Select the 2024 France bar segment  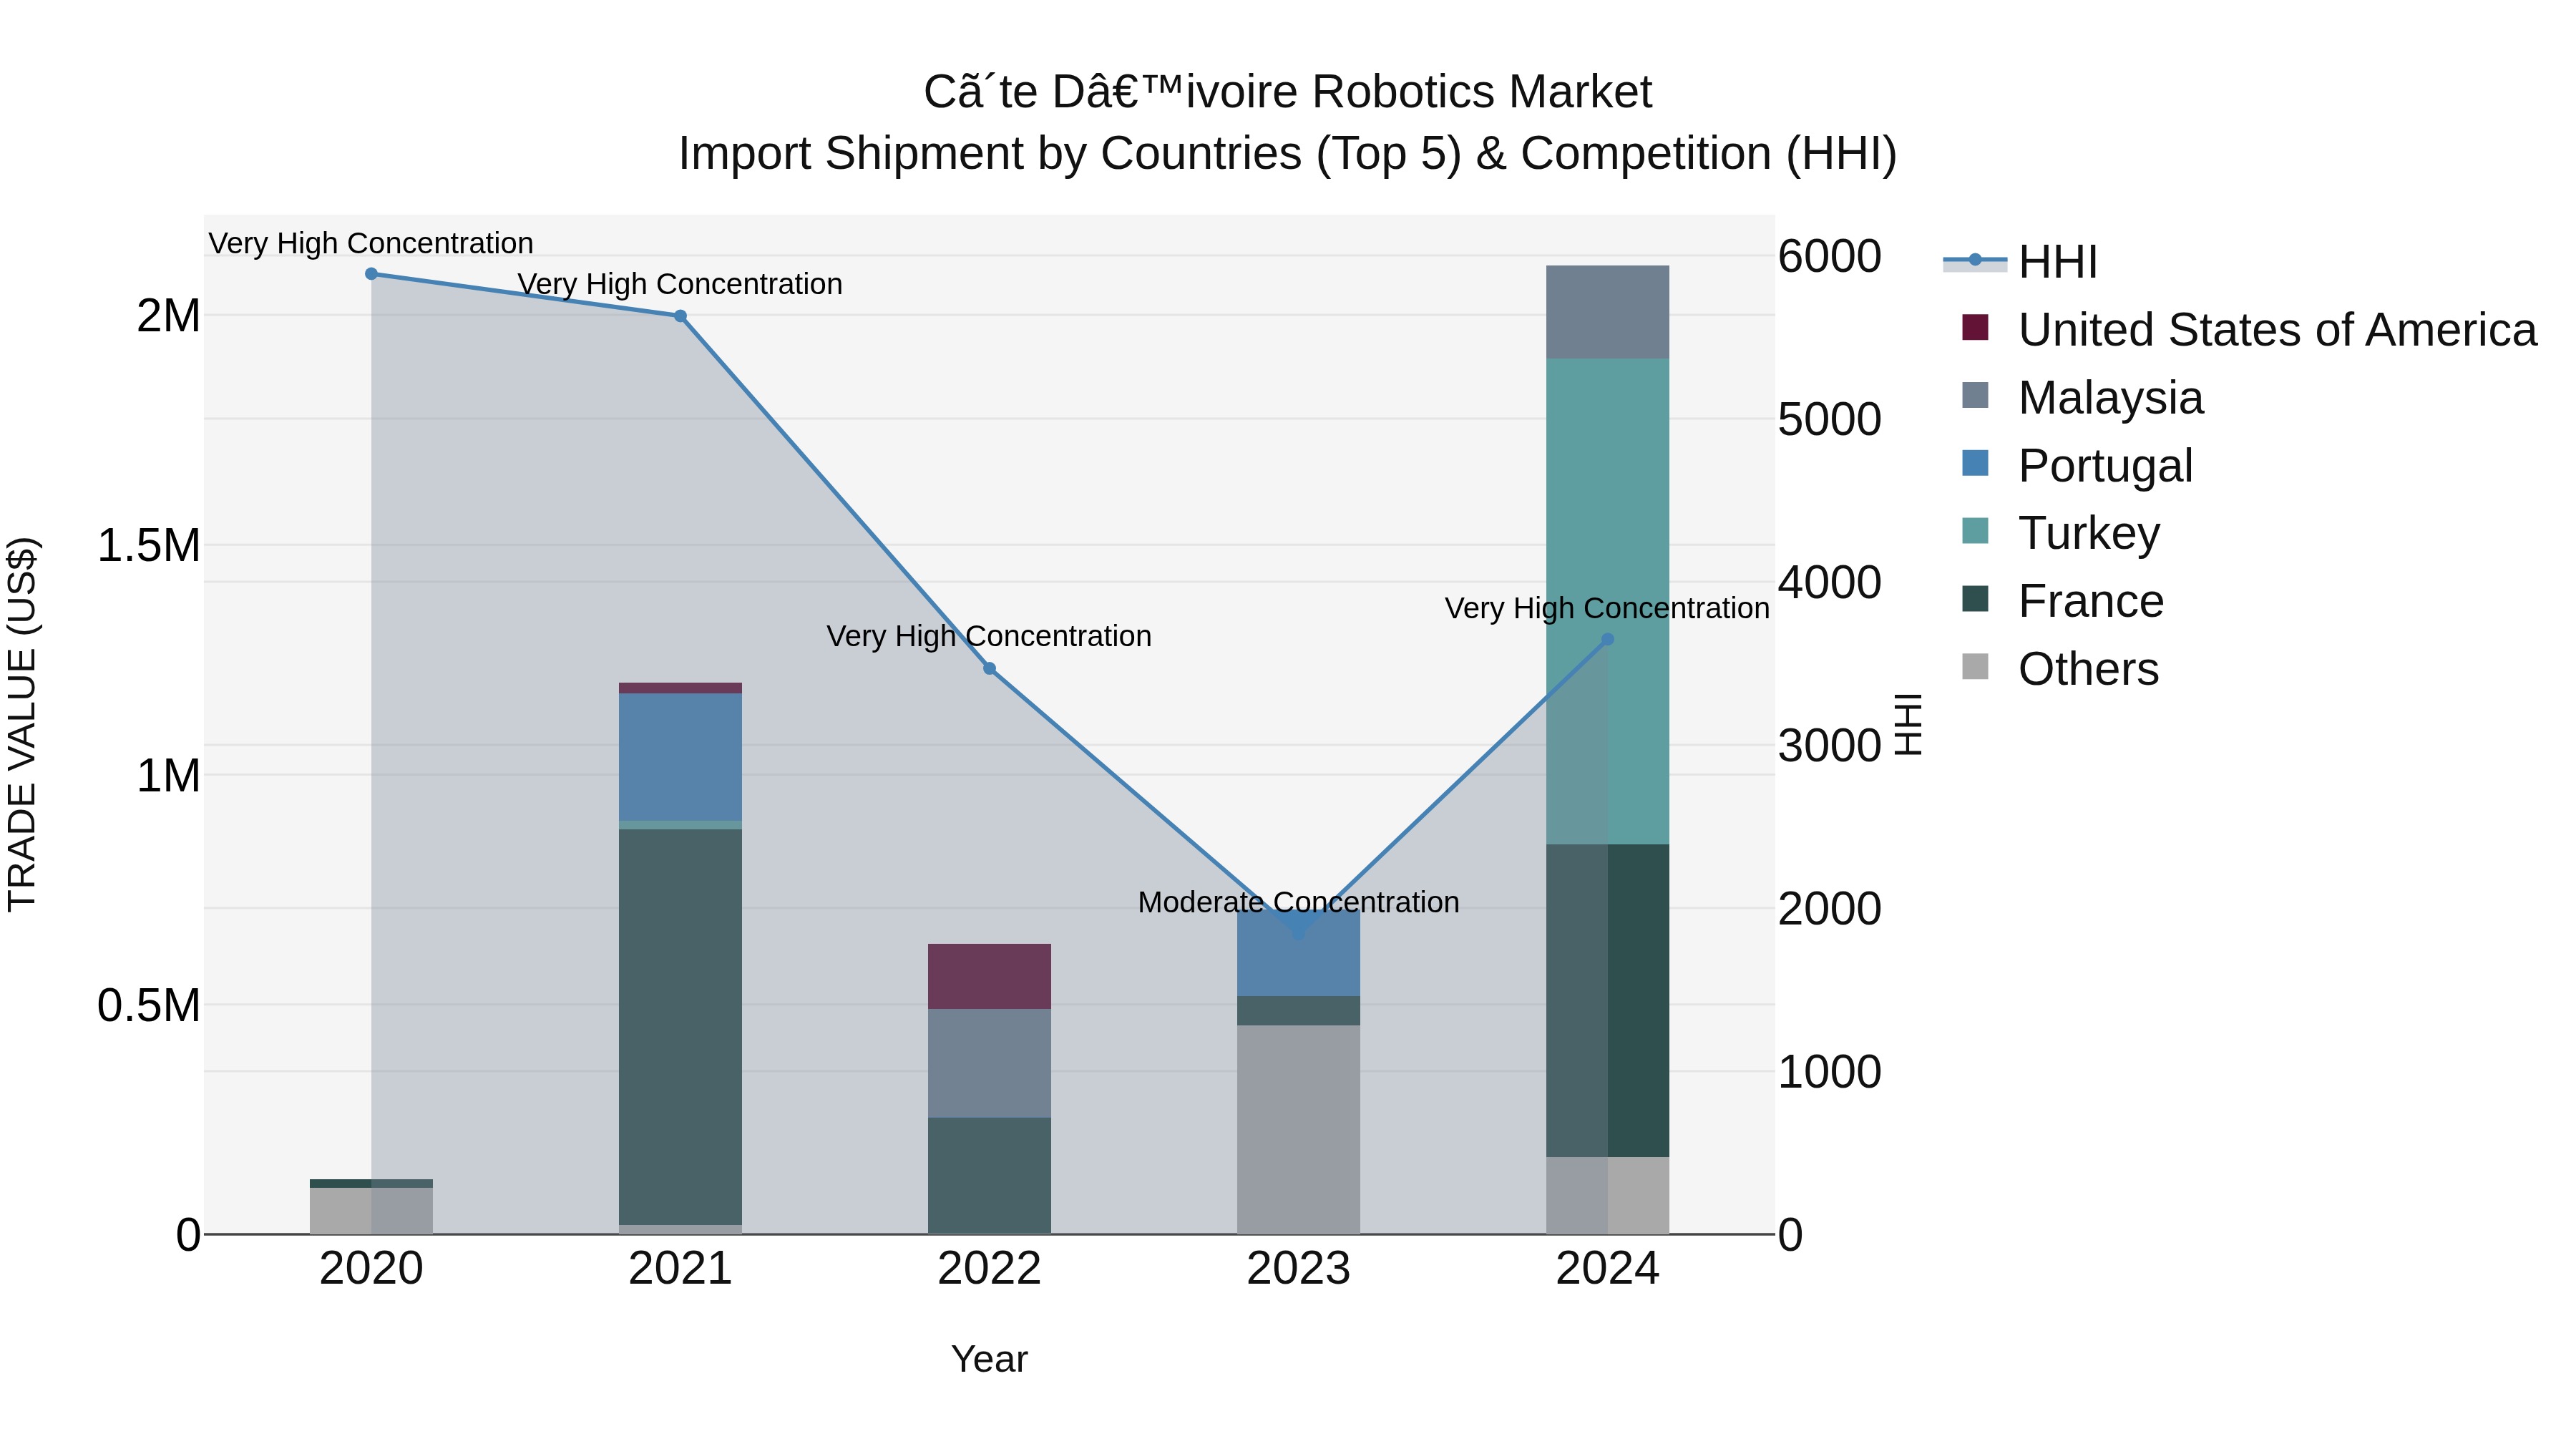pos(1607,1001)
